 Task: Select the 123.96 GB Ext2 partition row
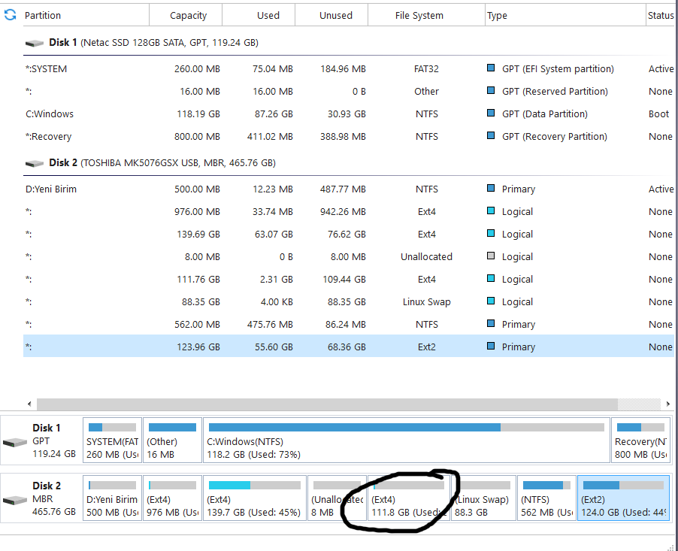click(x=349, y=347)
